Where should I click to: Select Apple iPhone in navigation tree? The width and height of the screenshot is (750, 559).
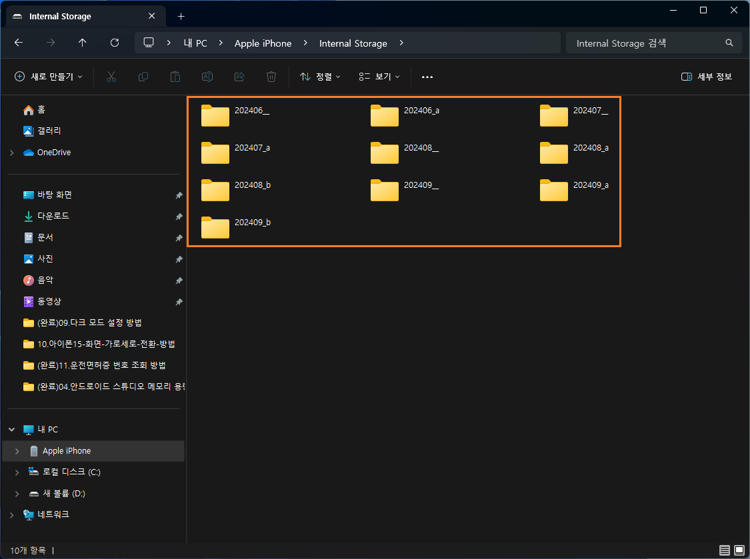click(93, 451)
